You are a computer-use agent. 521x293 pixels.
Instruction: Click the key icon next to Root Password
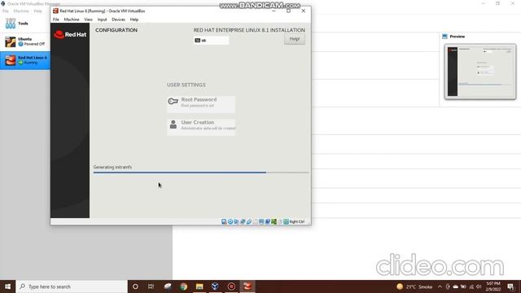click(x=173, y=101)
